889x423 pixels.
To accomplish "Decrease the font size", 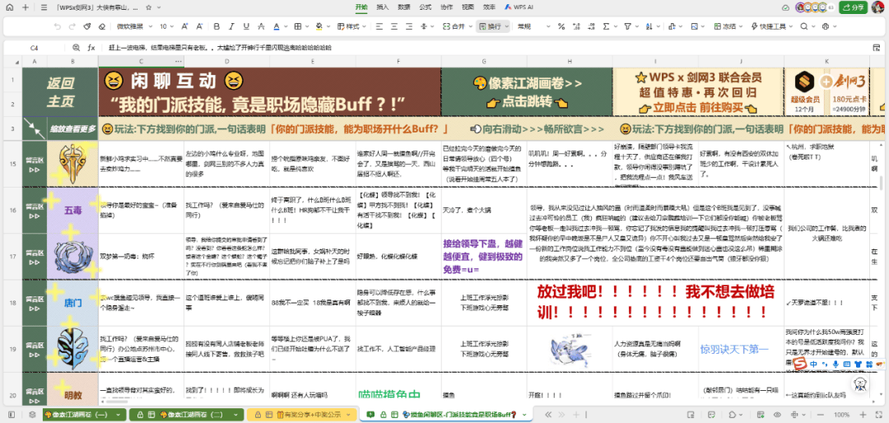I will pos(199,26).
